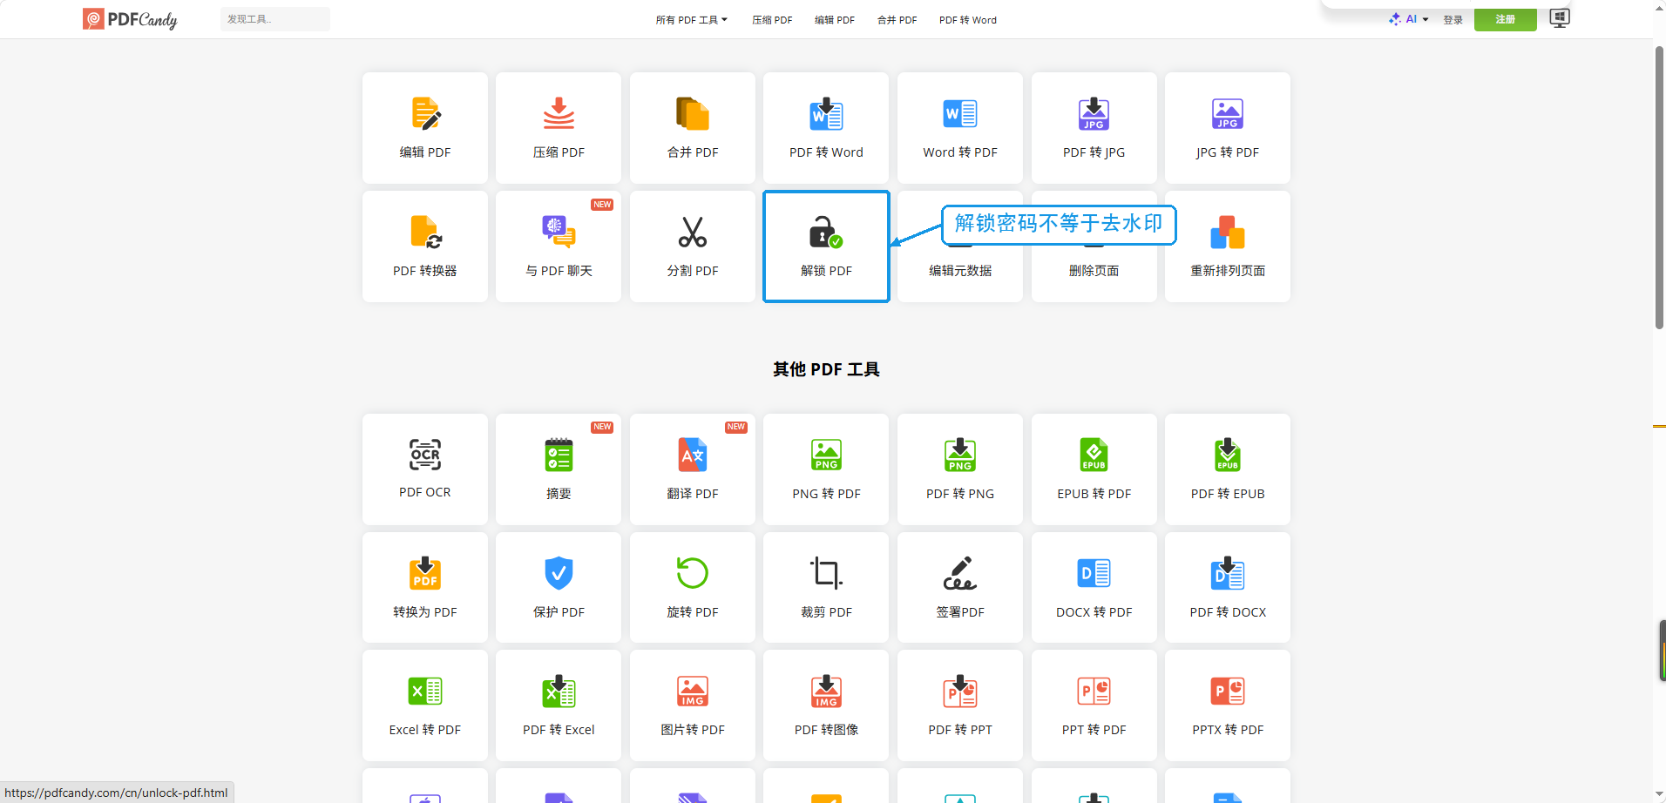Screen dimensions: 1666x803
Task: Click the DOCX 转 PDF tool icon
Action: 1094,573
